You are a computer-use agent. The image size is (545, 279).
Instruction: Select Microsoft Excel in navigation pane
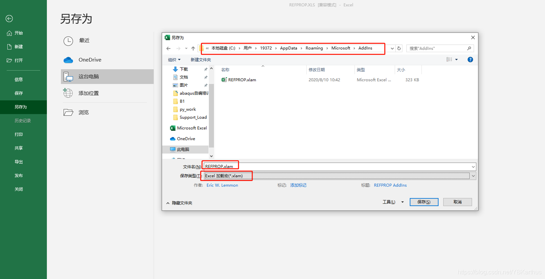click(188, 128)
